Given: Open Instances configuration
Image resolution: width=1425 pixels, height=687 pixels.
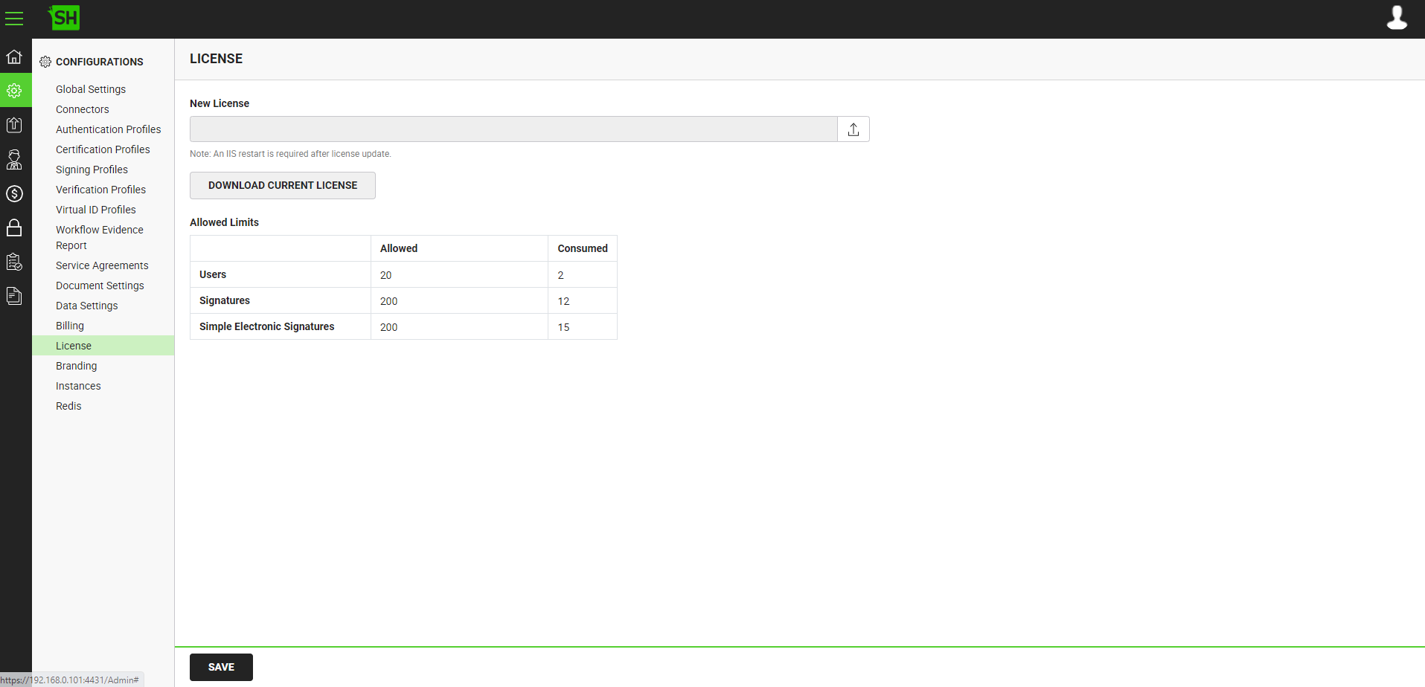Looking at the screenshot, I should (78, 386).
